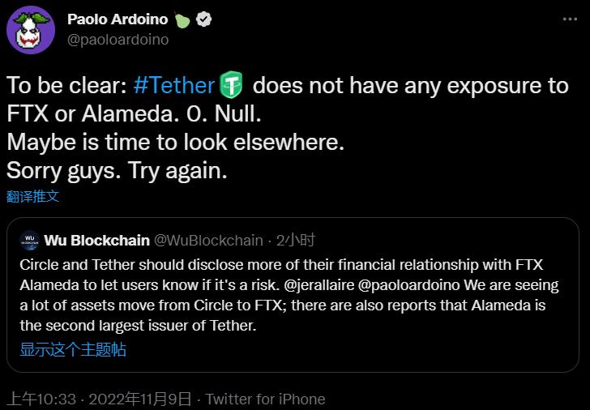Click the 2小时 timestamp of quoted tweet
This screenshot has height=410, width=590.
tap(296, 241)
